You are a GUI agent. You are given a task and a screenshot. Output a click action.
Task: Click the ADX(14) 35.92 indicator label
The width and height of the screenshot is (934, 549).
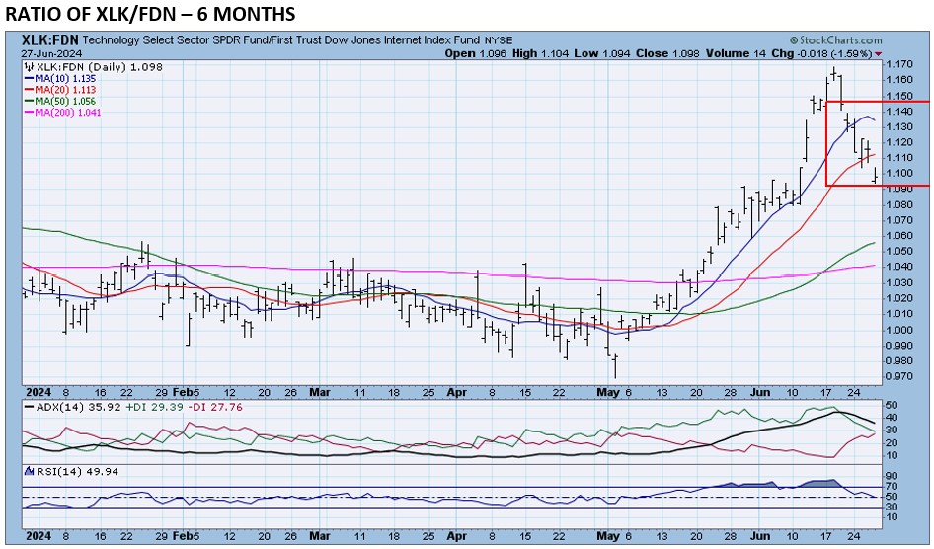click(x=71, y=408)
